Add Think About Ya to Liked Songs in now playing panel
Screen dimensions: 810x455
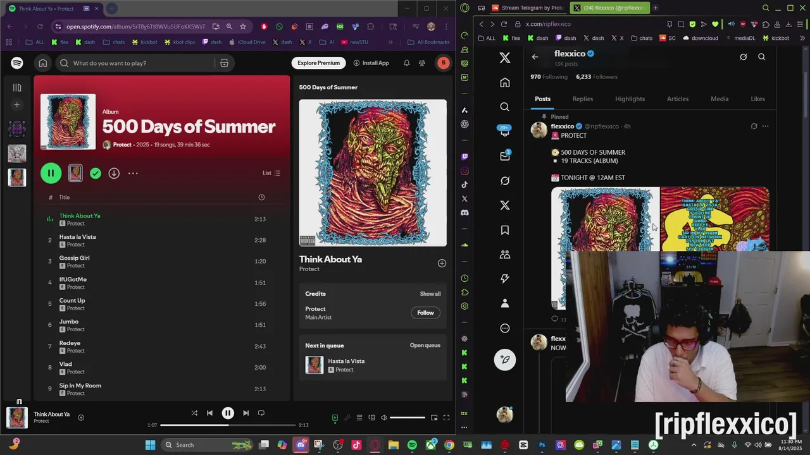tap(442, 263)
